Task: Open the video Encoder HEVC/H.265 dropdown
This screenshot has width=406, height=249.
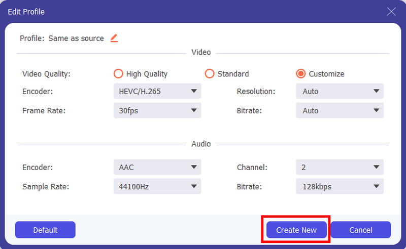Action: (x=157, y=91)
